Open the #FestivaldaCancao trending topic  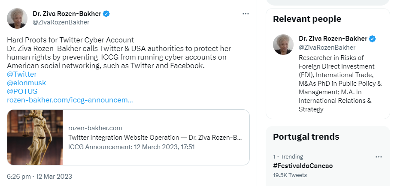tap(303, 165)
